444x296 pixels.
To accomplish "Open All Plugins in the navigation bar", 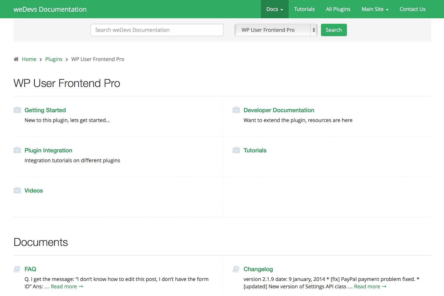I will coord(338,9).
